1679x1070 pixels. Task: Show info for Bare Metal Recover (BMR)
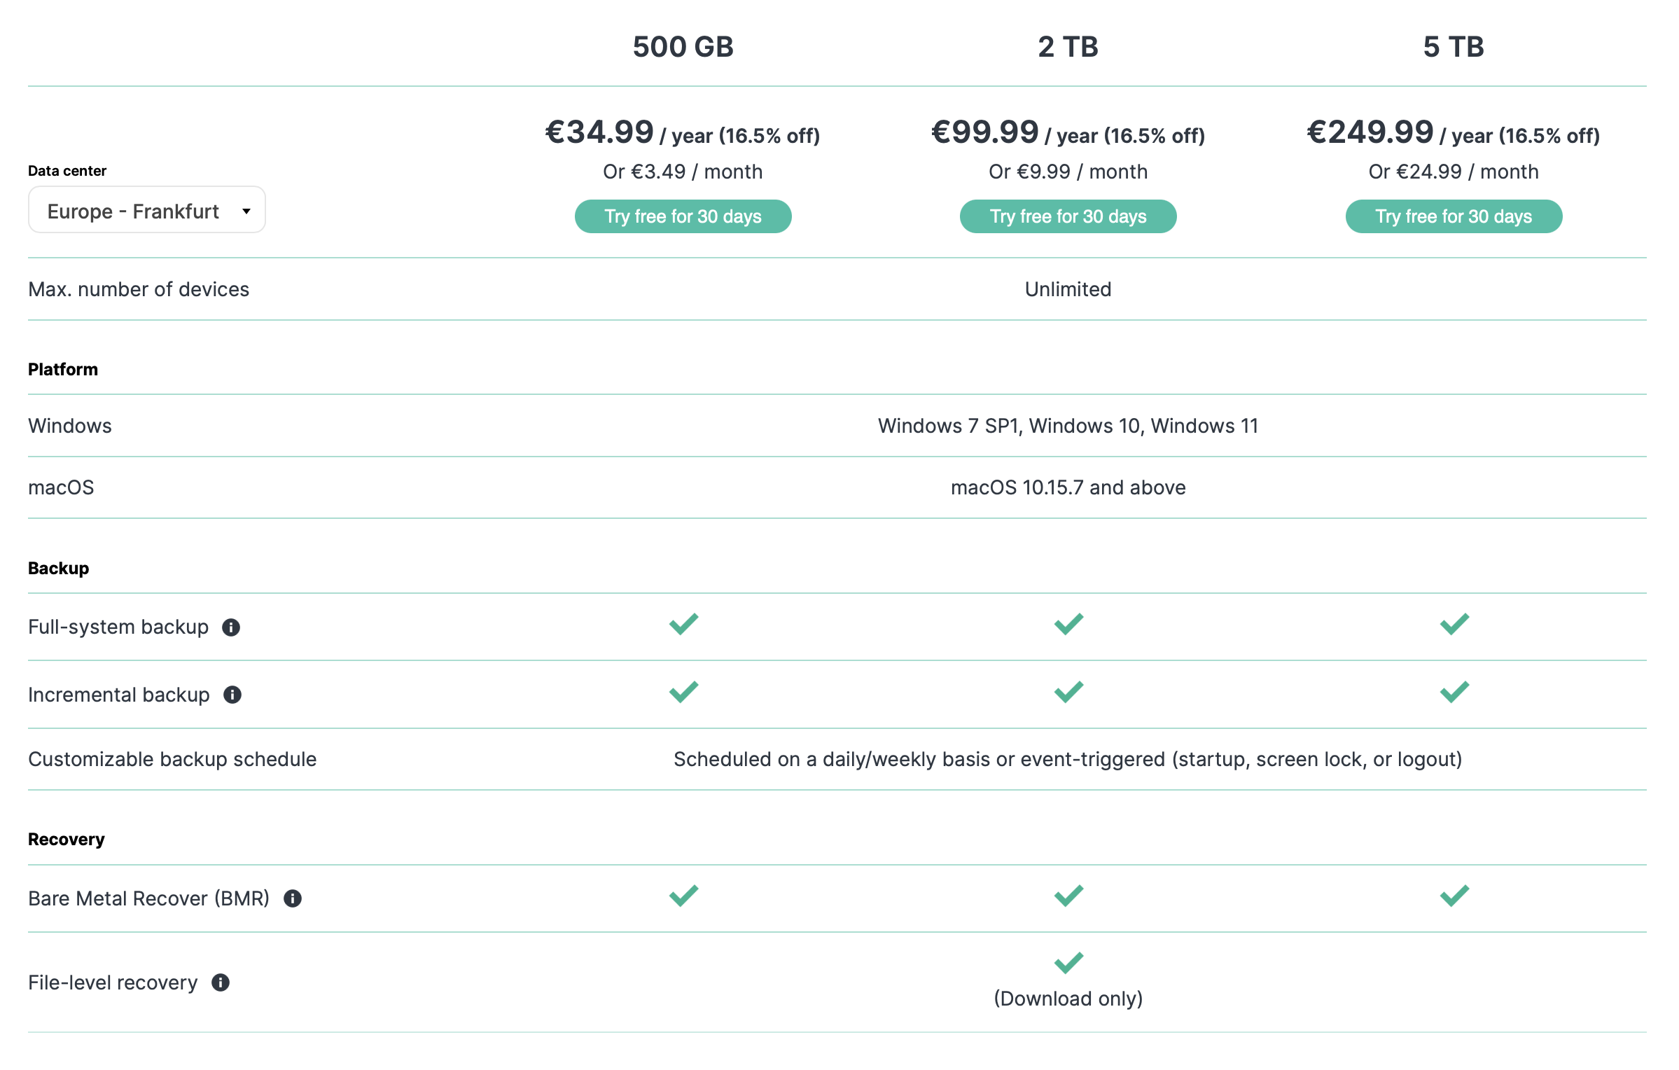click(293, 898)
